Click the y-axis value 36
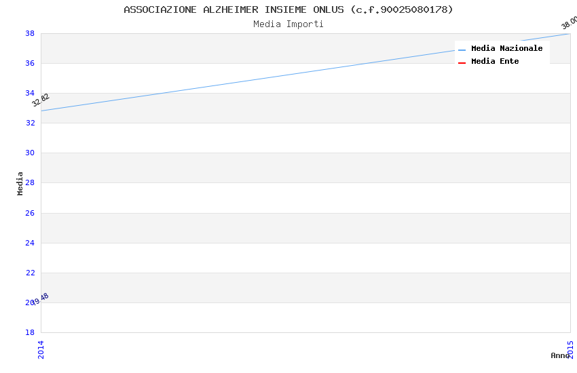Image resolution: width=577 pixels, height=373 pixels. [30, 63]
